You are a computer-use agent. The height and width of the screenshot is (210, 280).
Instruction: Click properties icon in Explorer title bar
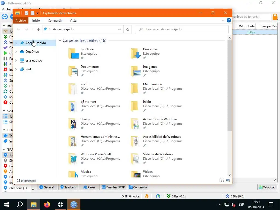[x=27, y=13]
